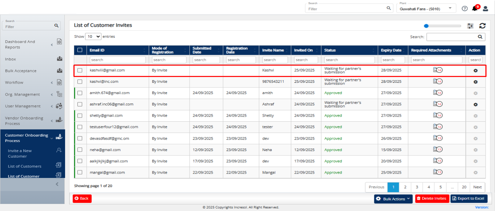Image resolution: width=495 pixels, height=211 pixels.
Task: Toggle the select-all checkbox in table header
Action: point(80,50)
